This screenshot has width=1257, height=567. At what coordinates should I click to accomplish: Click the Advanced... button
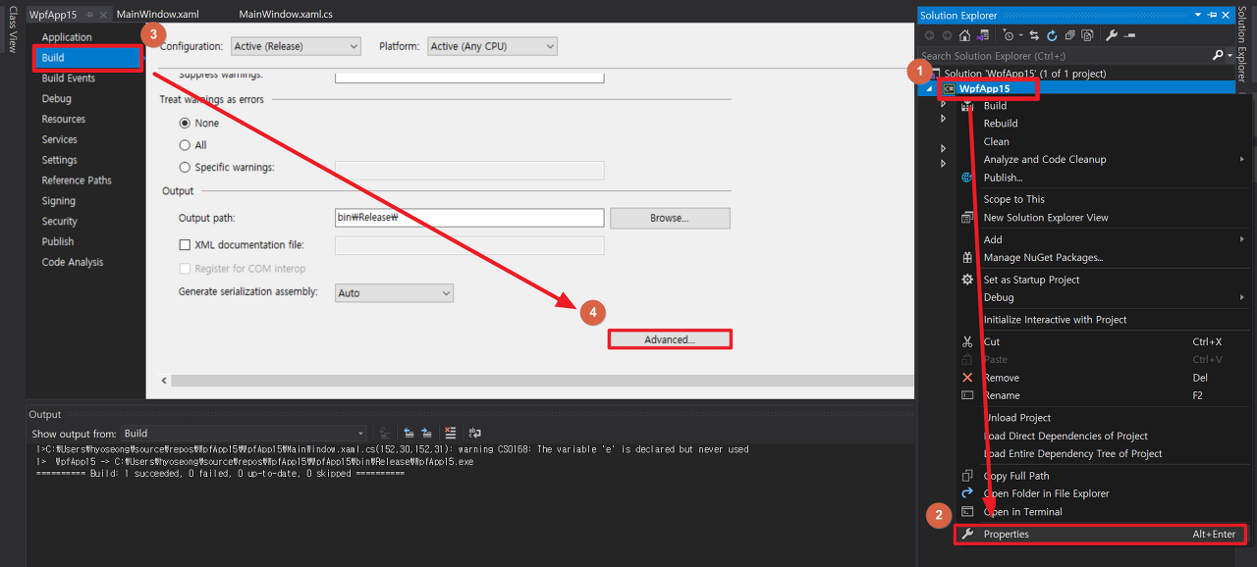click(x=670, y=339)
